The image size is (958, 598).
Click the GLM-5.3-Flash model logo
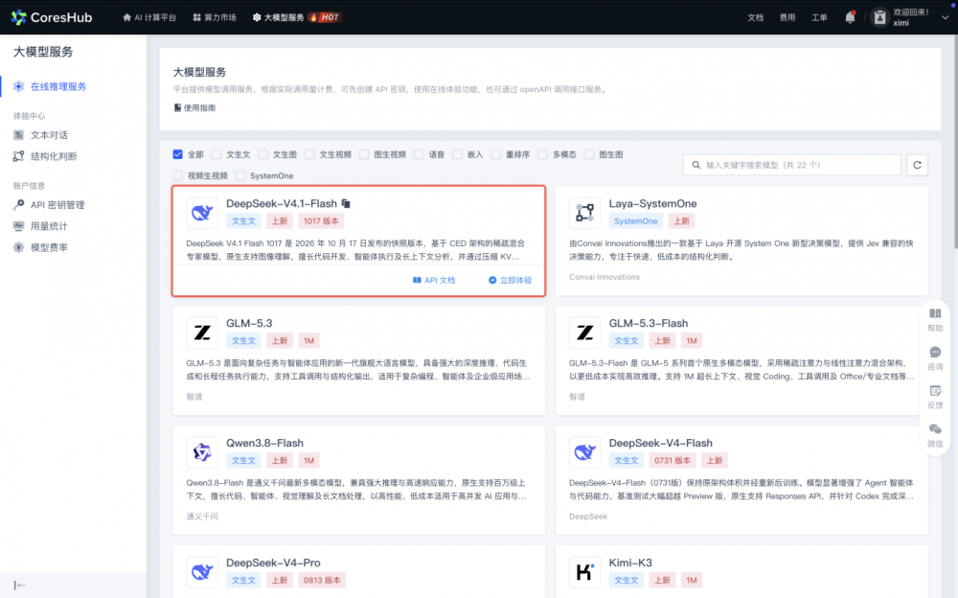[584, 332]
